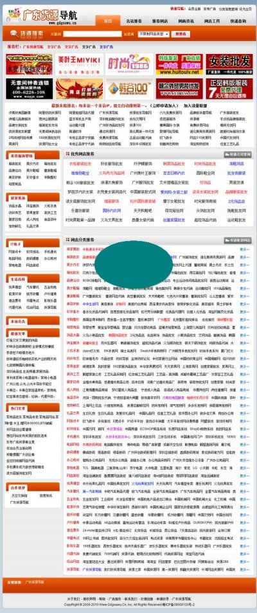The width and height of the screenshot is (257, 613).
Task: Click 更多 for the 五金机电 row
Action: pos(245,499)
